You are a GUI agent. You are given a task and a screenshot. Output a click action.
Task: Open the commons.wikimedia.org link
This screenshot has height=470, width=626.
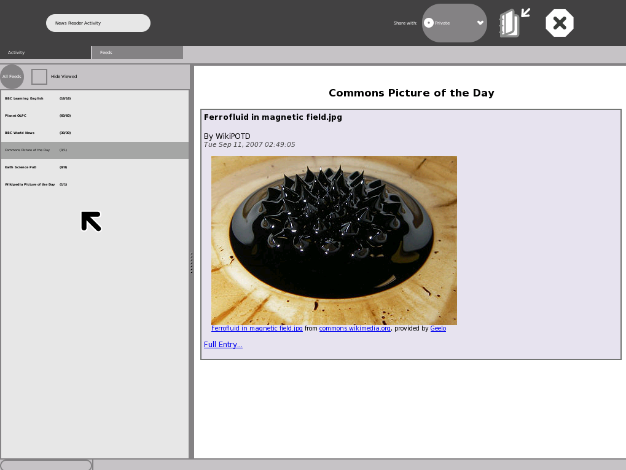pyautogui.click(x=354, y=329)
